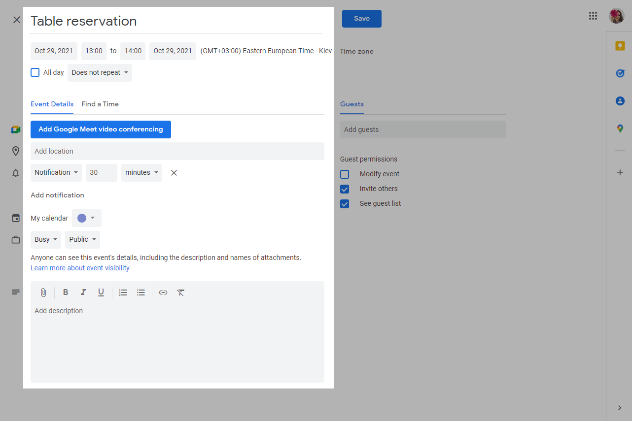Insert a numbered list in description

[x=123, y=292]
